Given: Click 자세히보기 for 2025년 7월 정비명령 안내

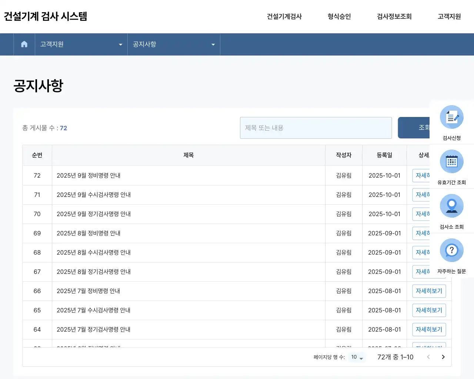Looking at the screenshot, I should (429, 291).
